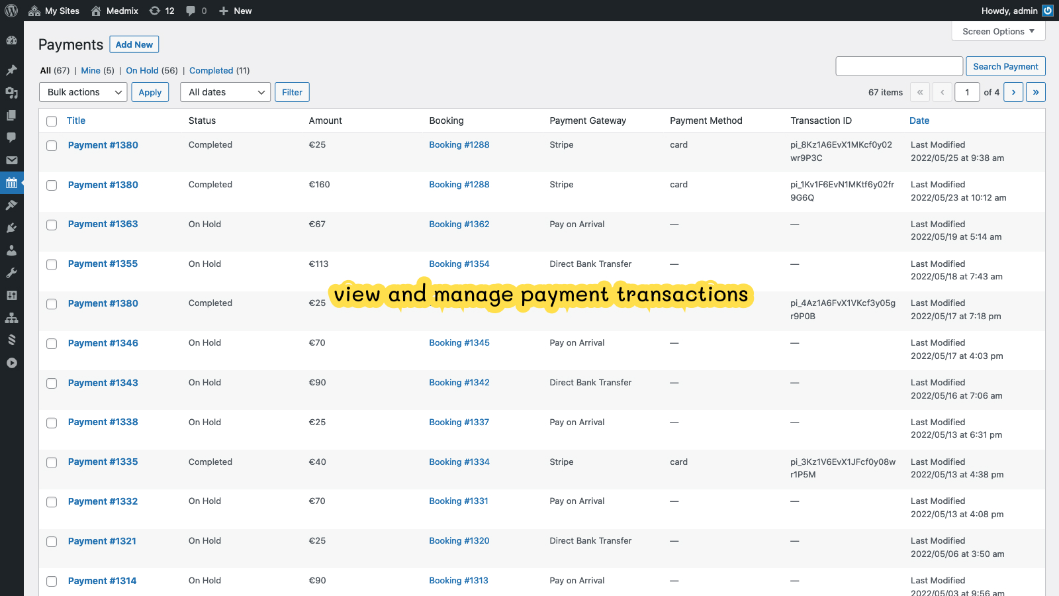Image resolution: width=1059 pixels, height=596 pixels.
Task: Click the Apply bulk action button
Action: (x=150, y=92)
